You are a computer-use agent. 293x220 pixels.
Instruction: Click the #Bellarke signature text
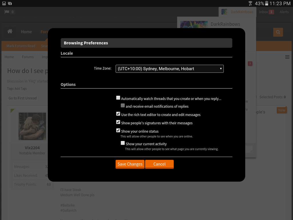[68, 205]
